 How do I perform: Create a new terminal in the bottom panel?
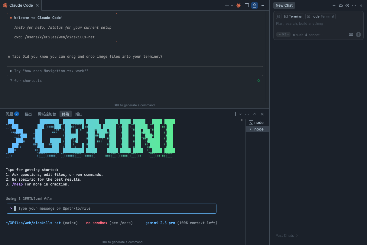pyautogui.click(x=236, y=114)
